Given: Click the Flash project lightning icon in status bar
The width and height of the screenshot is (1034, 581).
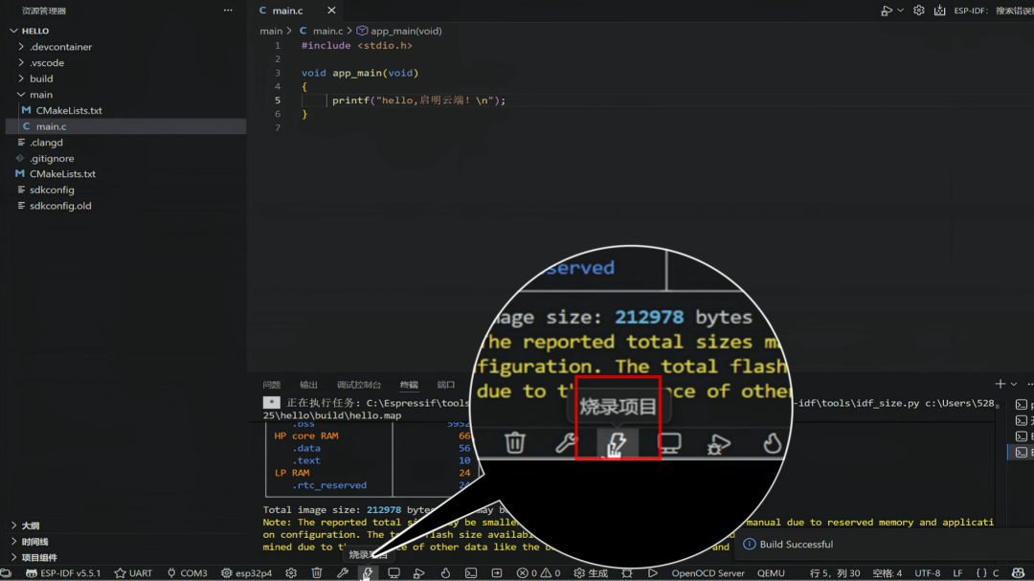Looking at the screenshot, I should [x=368, y=573].
